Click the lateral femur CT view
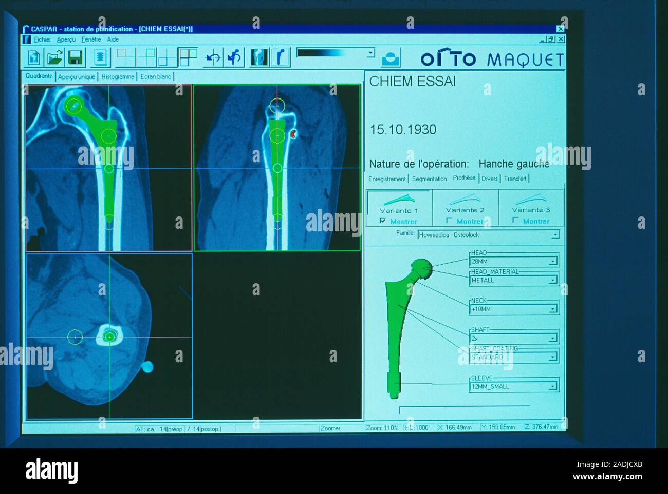This screenshot has height=494, width=668. (277, 168)
